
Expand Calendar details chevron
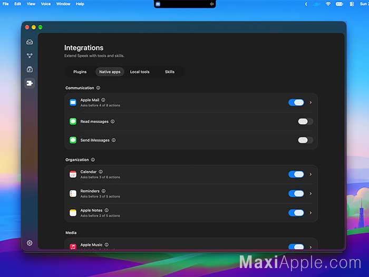pyautogui.click(x=310, y=174)
